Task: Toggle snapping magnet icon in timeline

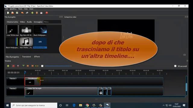Action: [13, 66]
